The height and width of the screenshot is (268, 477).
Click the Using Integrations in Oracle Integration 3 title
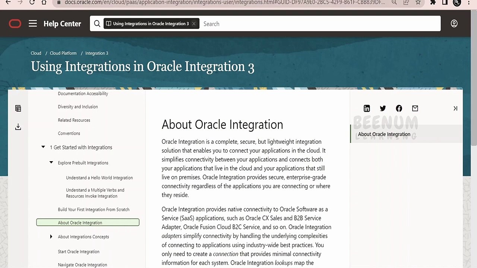tap(142, 67)
